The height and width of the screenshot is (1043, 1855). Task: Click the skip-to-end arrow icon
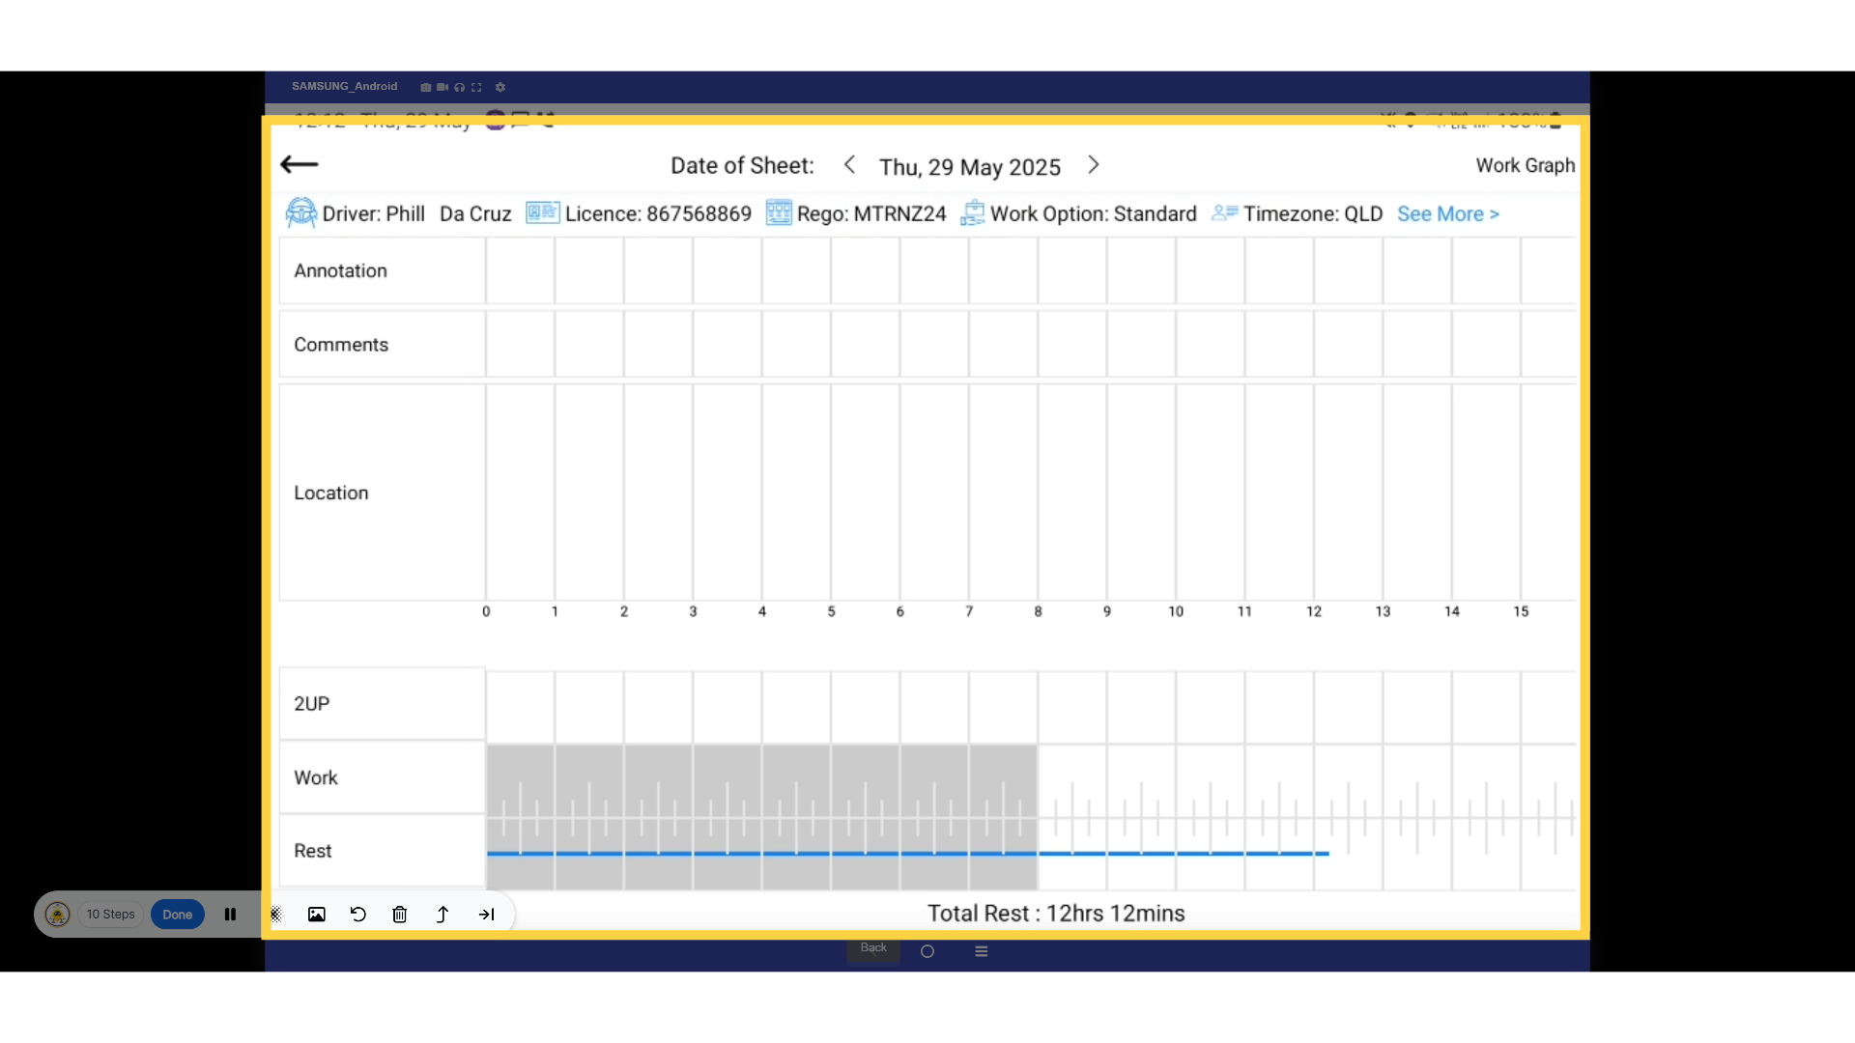point(487,915)
